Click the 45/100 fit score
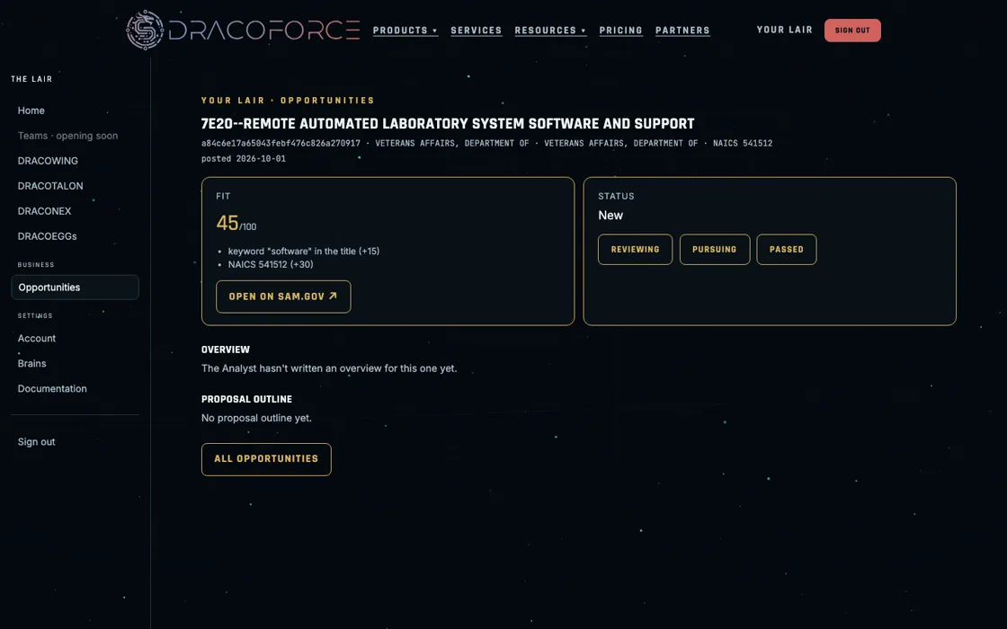Viewport: 1007px width, 629px height. tap(236, 223)
